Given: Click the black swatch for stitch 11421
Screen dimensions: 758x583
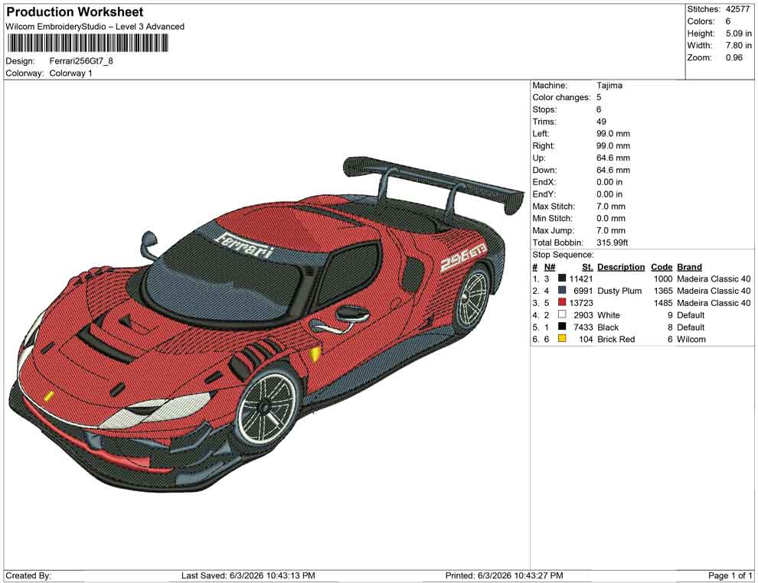Looking at the screenshot, I should pyautogui.click(x=562, y=278).
